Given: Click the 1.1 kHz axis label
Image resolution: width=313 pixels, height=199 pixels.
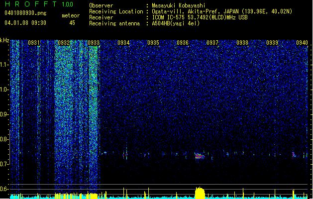Looking at the screenshot, I should tap(4, 65).
